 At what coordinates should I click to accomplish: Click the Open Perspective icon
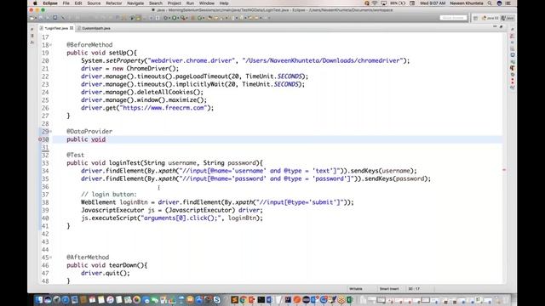pos(475,18)
